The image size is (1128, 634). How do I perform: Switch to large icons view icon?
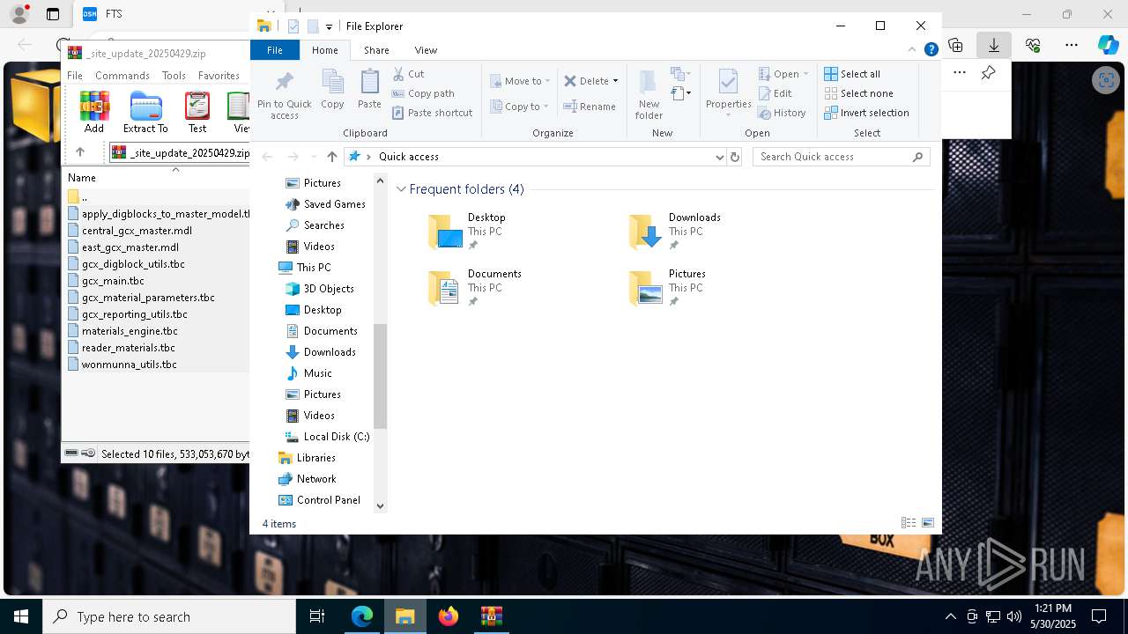click(x=928, y=523)
